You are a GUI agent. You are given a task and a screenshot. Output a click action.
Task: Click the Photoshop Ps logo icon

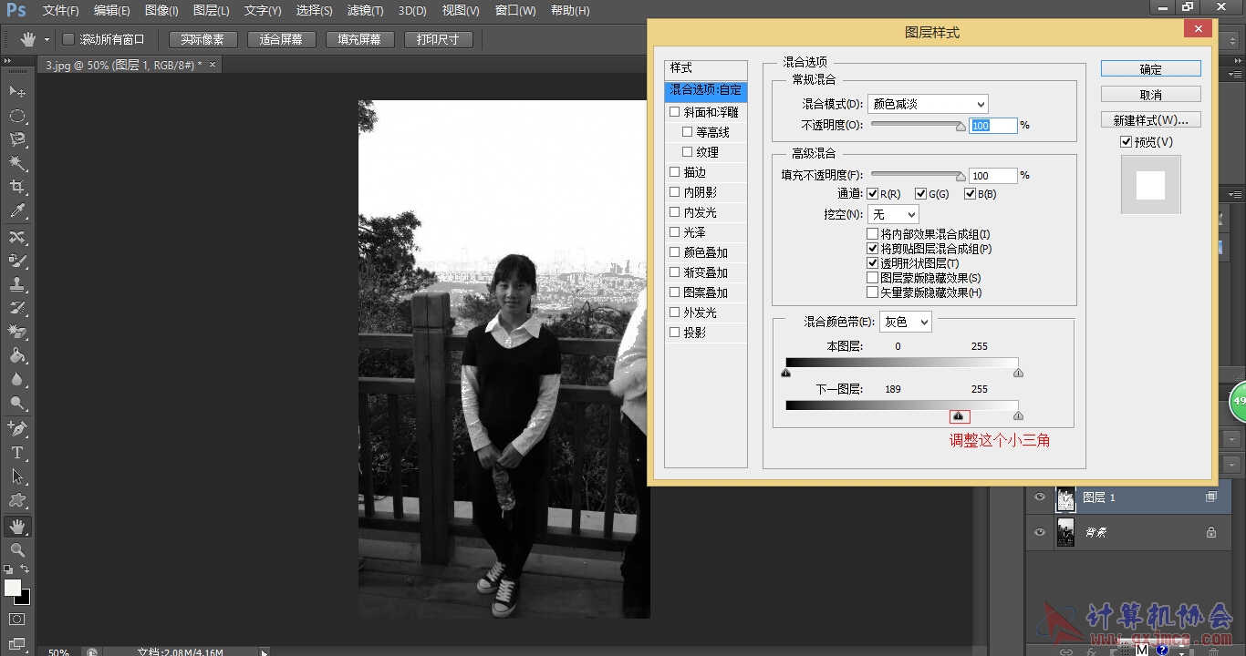point(16,10)
